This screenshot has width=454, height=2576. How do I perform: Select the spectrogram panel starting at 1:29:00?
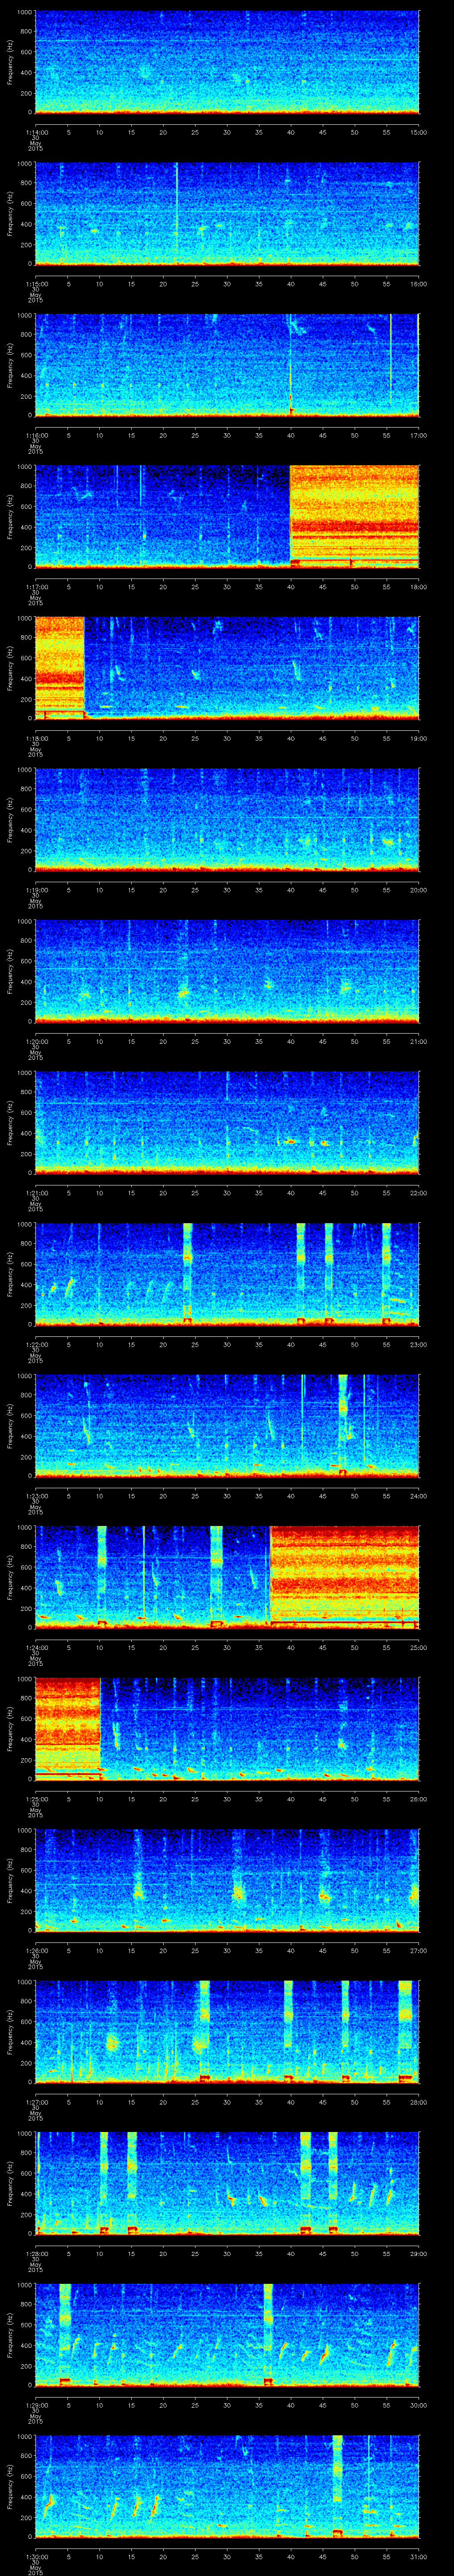[227, 2335]
